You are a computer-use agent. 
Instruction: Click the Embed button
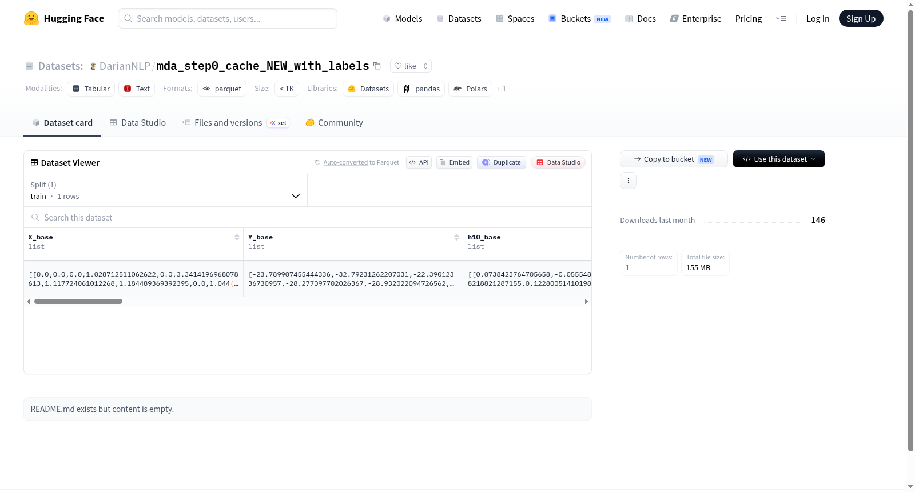(x=454, y=162)
